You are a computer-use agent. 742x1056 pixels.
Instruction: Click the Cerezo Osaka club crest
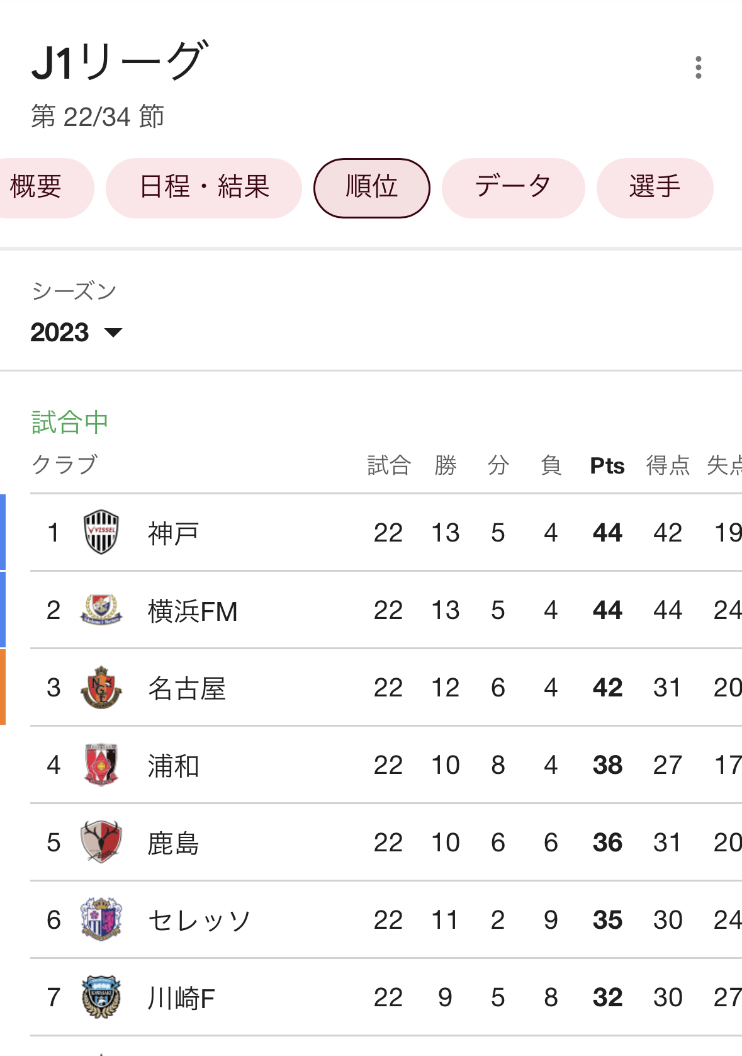click(101, 919)
